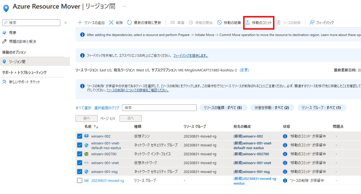Open 新しいサポート チケット in the sidebar

tap(25, 82)
